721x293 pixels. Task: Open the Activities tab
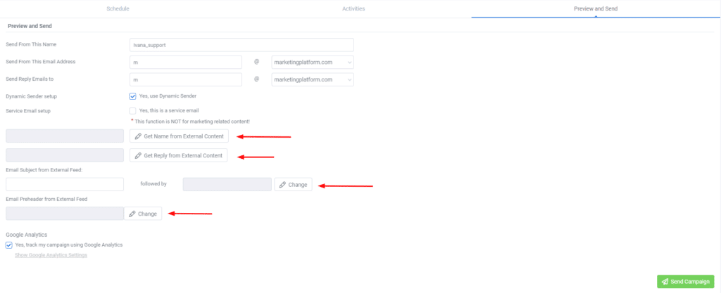pos(353,8)
